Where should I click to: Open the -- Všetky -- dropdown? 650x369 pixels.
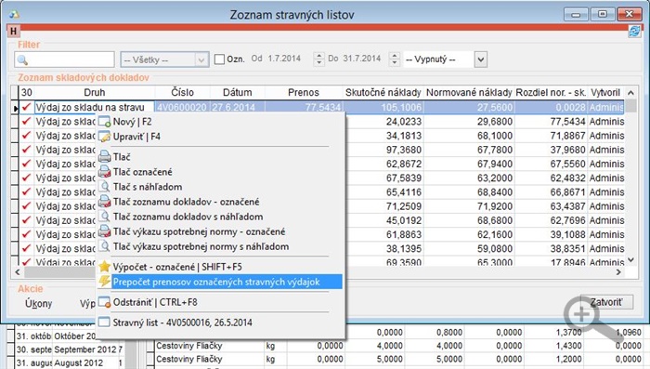coord(164,59)
